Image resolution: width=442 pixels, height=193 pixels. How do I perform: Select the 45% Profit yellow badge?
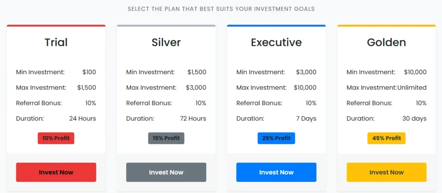click(x=386, y=138)
